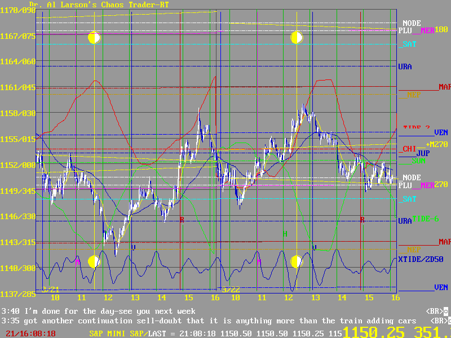The height and width of the screenshot is (338, 451).
Task: Select the blue JUP line label
Action: pyautogui.click(x=423, y=153)
